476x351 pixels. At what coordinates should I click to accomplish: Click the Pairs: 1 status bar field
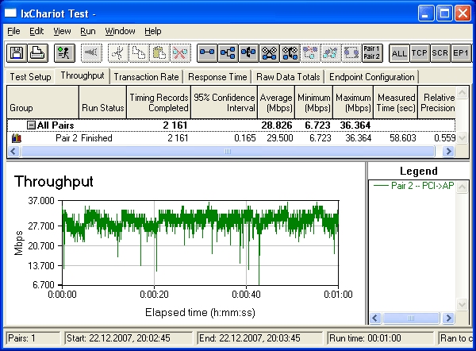(x=33, y=338)
